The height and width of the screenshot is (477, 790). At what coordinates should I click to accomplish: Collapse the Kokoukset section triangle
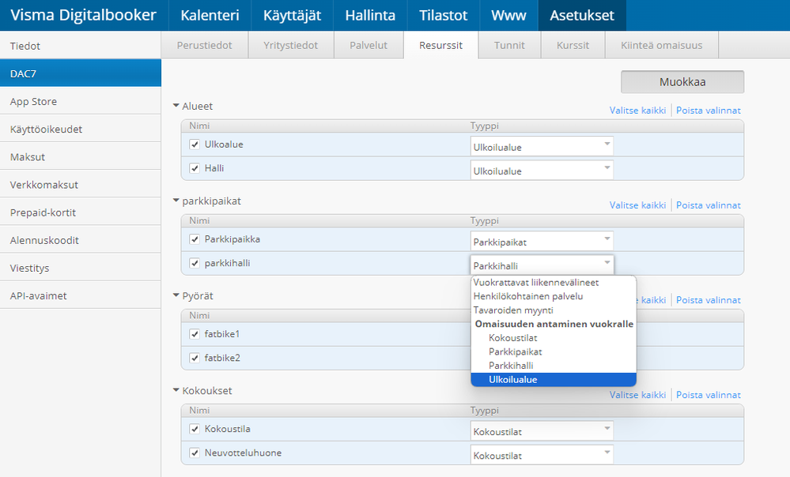(x=176, y=390)
